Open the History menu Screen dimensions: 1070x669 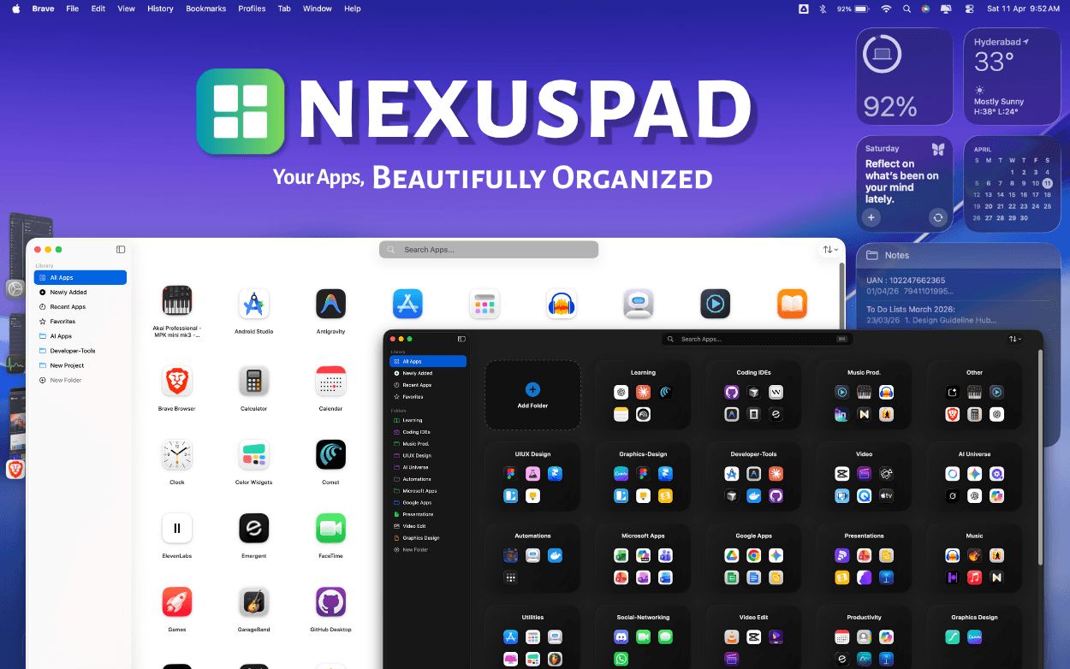pos(160,9)
